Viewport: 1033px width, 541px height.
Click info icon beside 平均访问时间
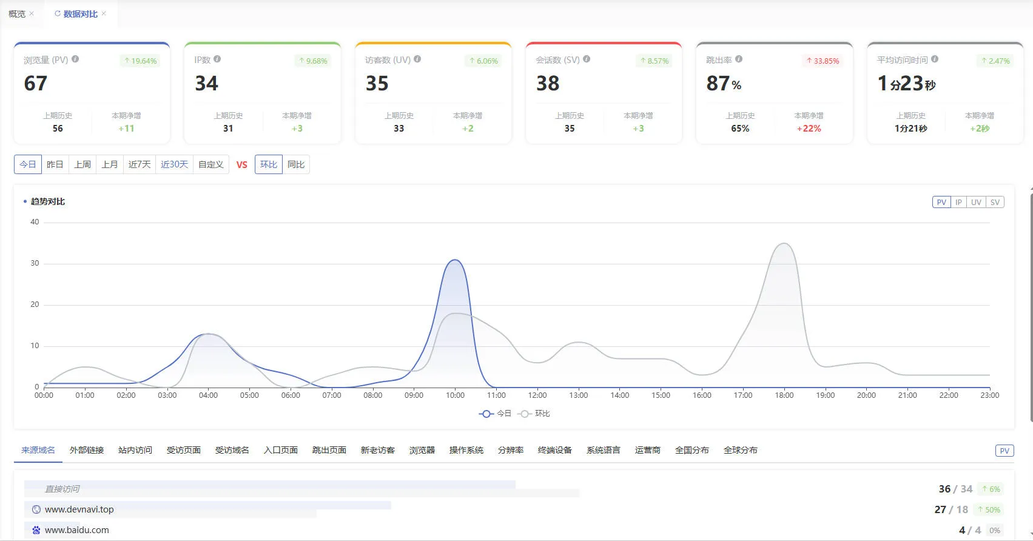[935, 59]
